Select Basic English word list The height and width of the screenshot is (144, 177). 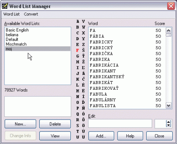[x=17, y=30]
